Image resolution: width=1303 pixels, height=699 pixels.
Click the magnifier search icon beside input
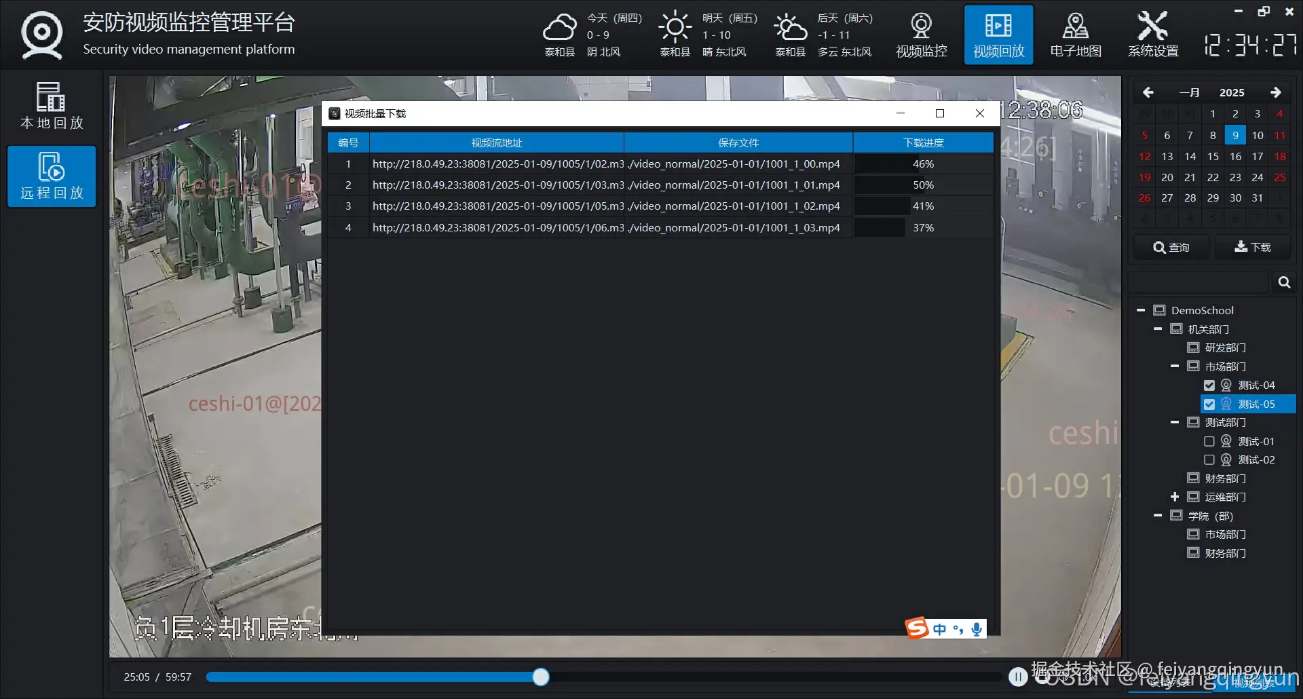[1284, 282]
